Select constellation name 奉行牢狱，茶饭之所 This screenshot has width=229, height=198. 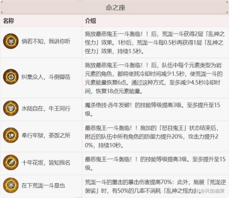click(x=46, y=135)
